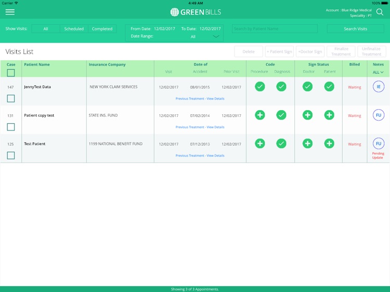Open Previous Treatment details for Test Patient
The width and height of the screenshot is (390, 292).
coord(200,155)
